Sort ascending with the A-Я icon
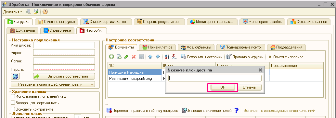 (x=167, y=57)
